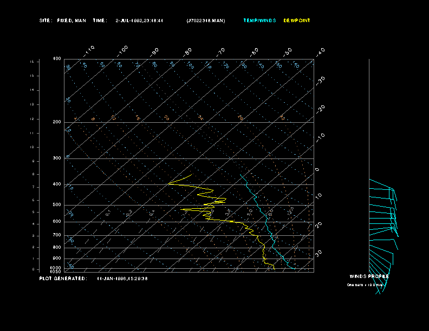
Task: Click the '6' tick on left height scale
Action: [x=34, y=200]
